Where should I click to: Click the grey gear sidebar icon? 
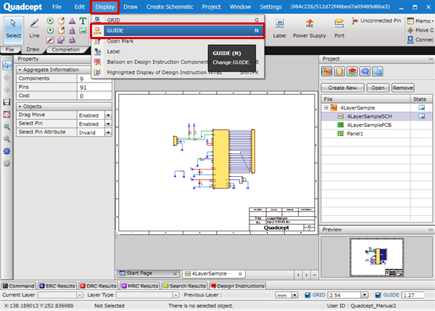[x=7, y=163]
